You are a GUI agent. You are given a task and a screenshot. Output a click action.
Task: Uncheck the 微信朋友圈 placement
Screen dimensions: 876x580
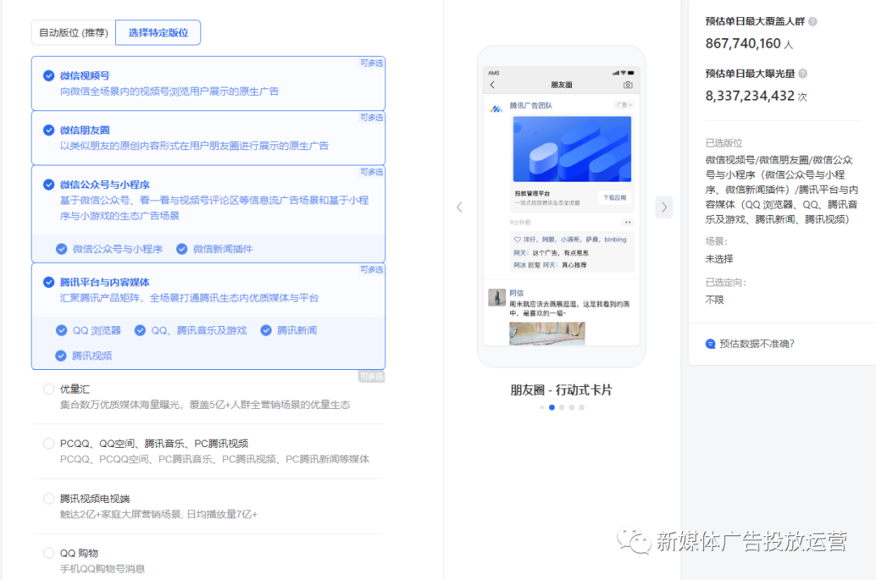[49, 130]
